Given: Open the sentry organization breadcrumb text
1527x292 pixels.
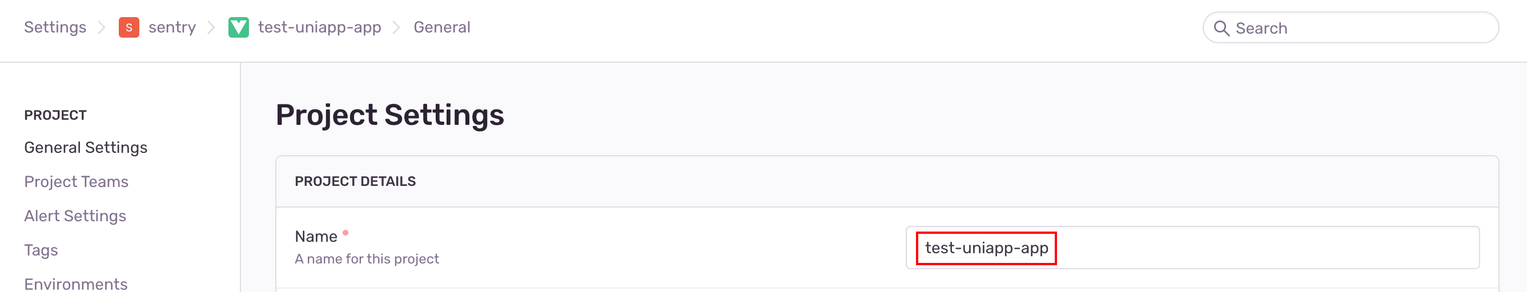Looking at the screenshot, I should point(172,27).
